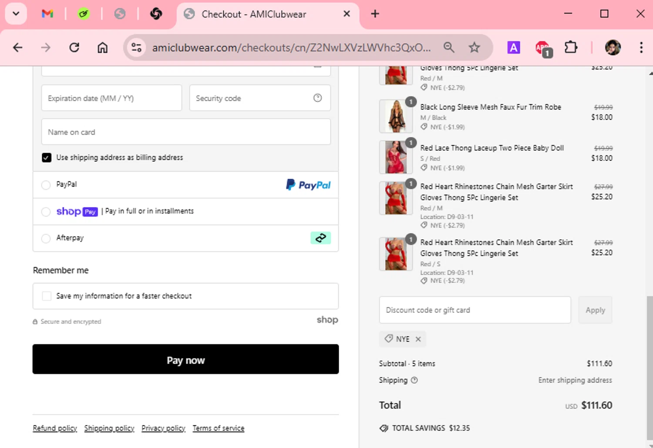The height and width of the screenshot is (448, 653).
Task: Select Afterpay payment option
Action: click(x=46, y=238)
